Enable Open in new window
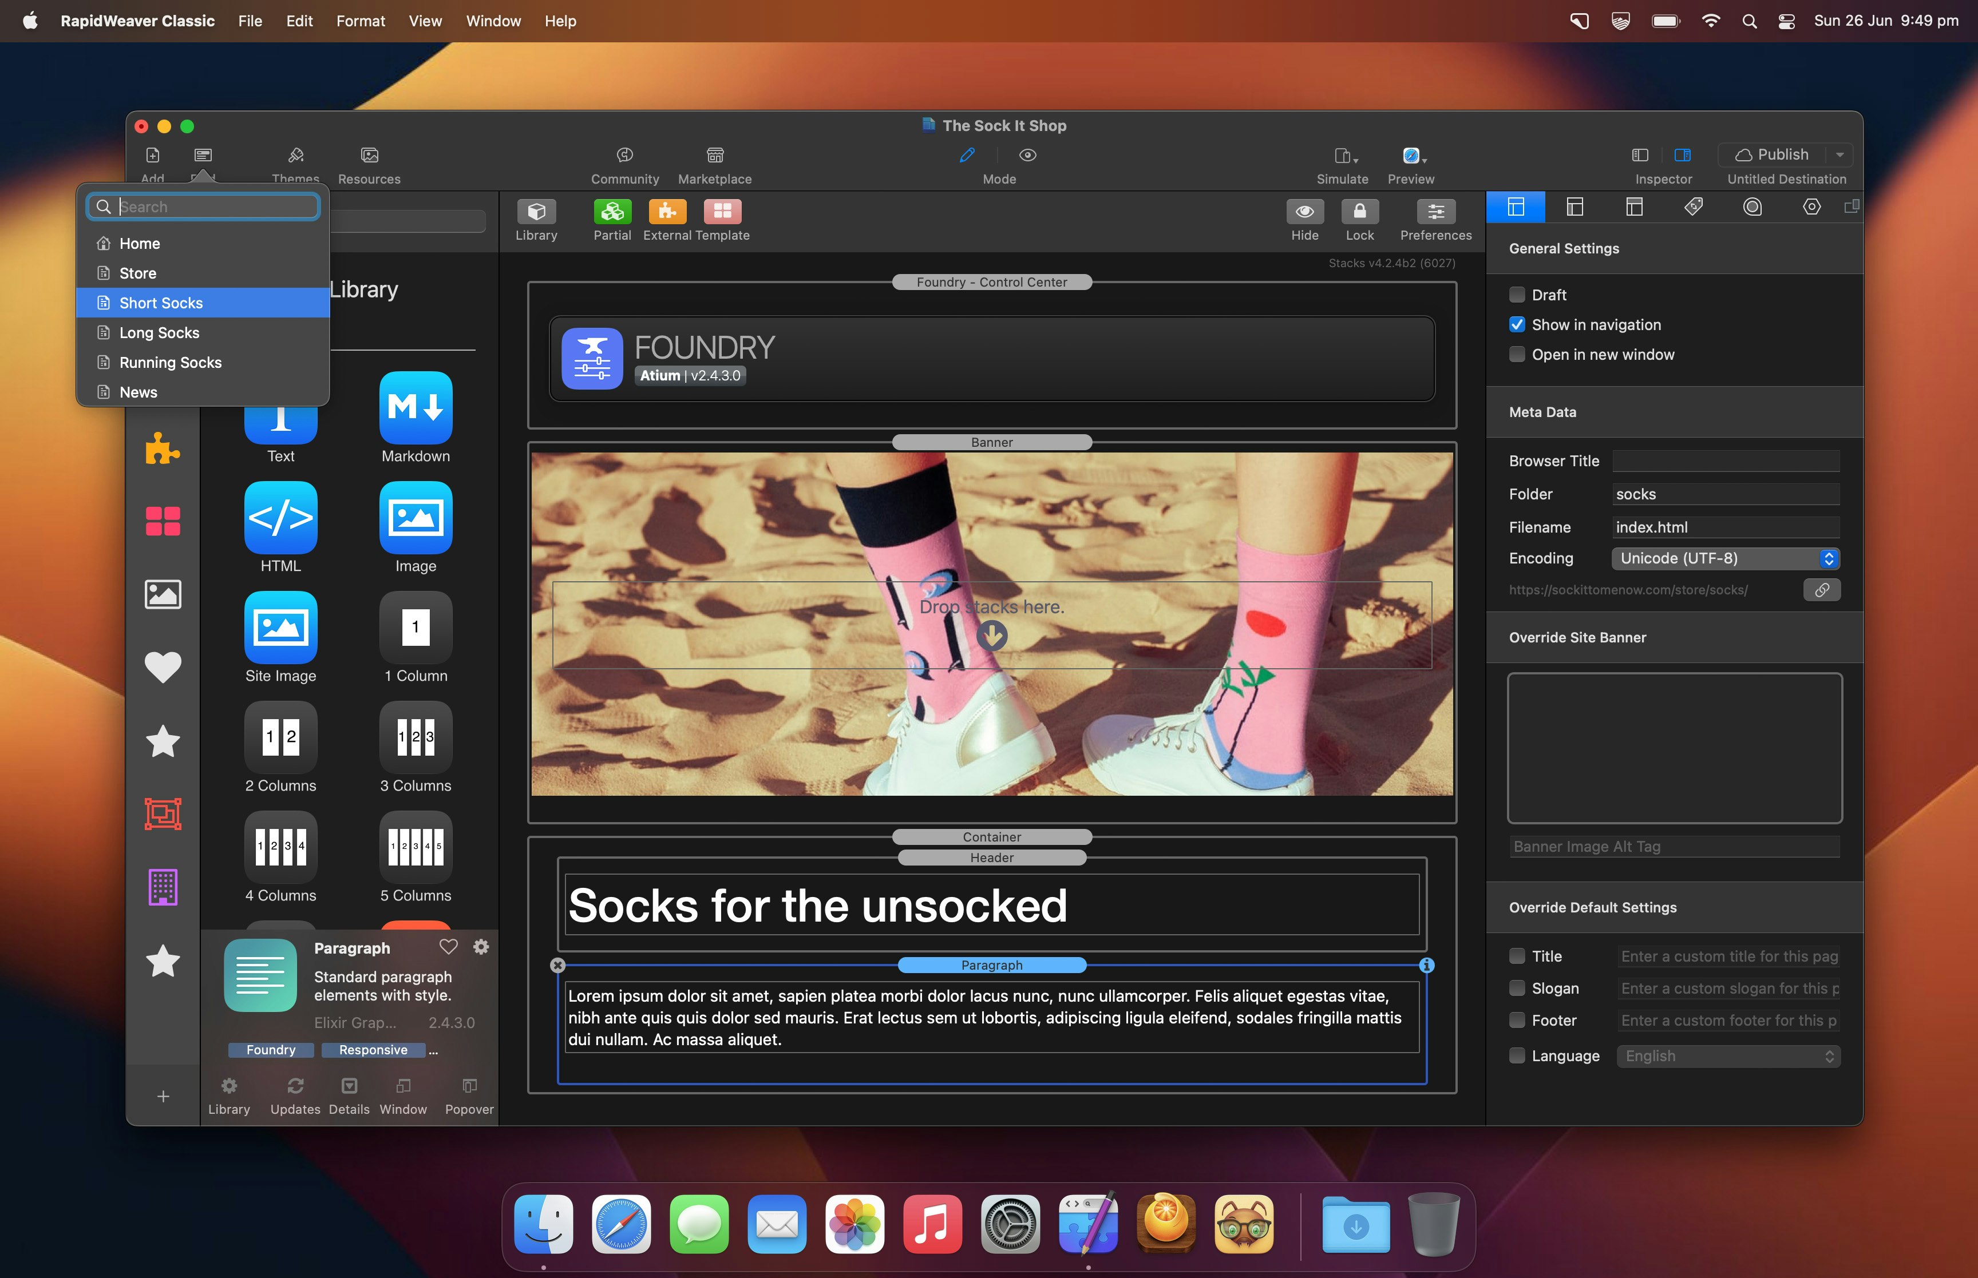The width and height of the screenshot is (1978, 1278). tap(1517, 354)
